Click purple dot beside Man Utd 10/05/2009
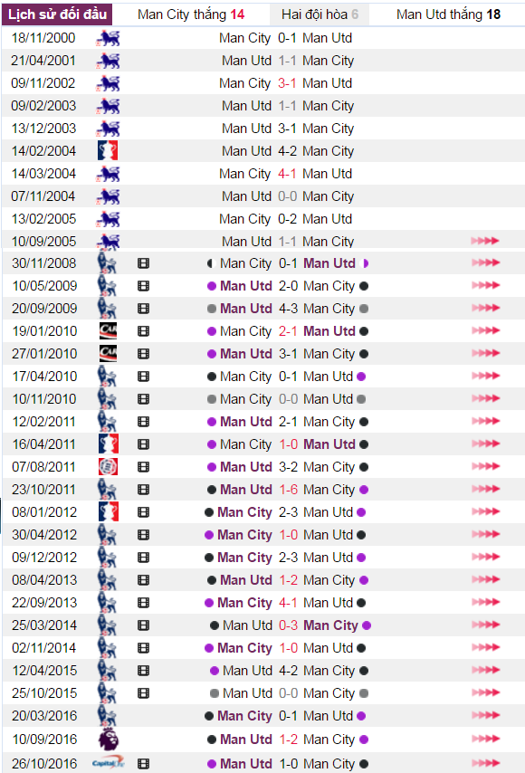 click(x=212, y=286)
